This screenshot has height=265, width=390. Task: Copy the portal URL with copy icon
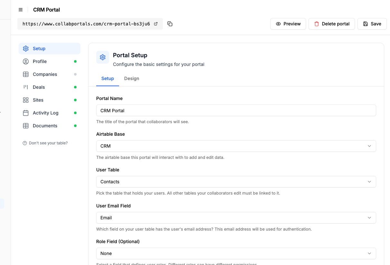170,24
